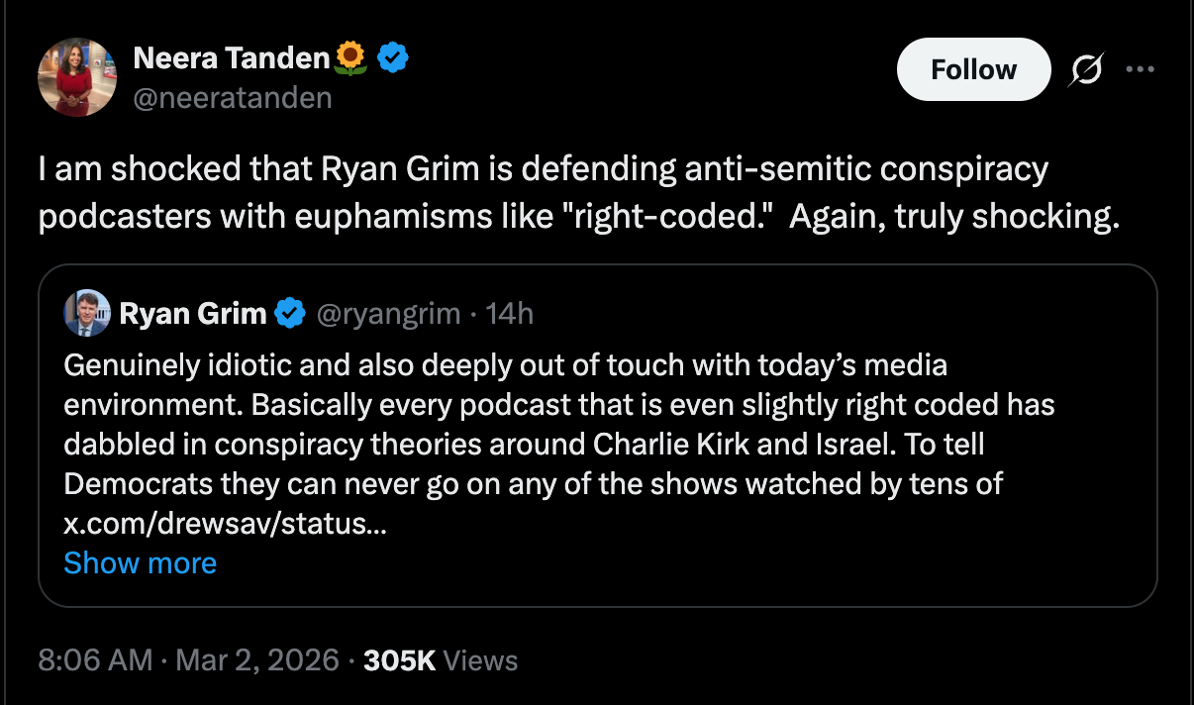Open the more options ellipsis menu
The height and width of the screenshot is (705, 1194).
[1140, 70]
